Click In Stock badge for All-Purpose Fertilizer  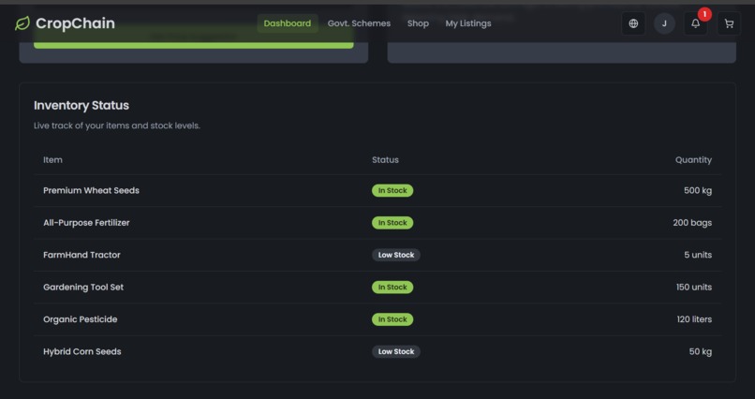pos(392,223)
